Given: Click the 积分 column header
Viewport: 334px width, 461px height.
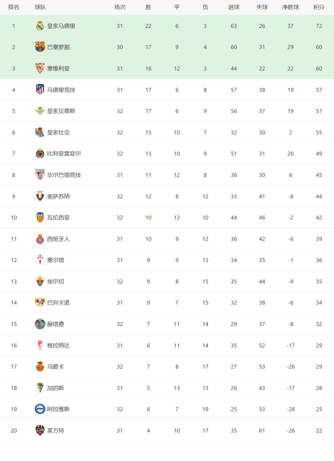Looking at the screenshot, I should [x=319, y=7].
